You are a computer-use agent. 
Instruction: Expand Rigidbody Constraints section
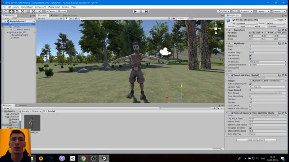tap(227, 68)
